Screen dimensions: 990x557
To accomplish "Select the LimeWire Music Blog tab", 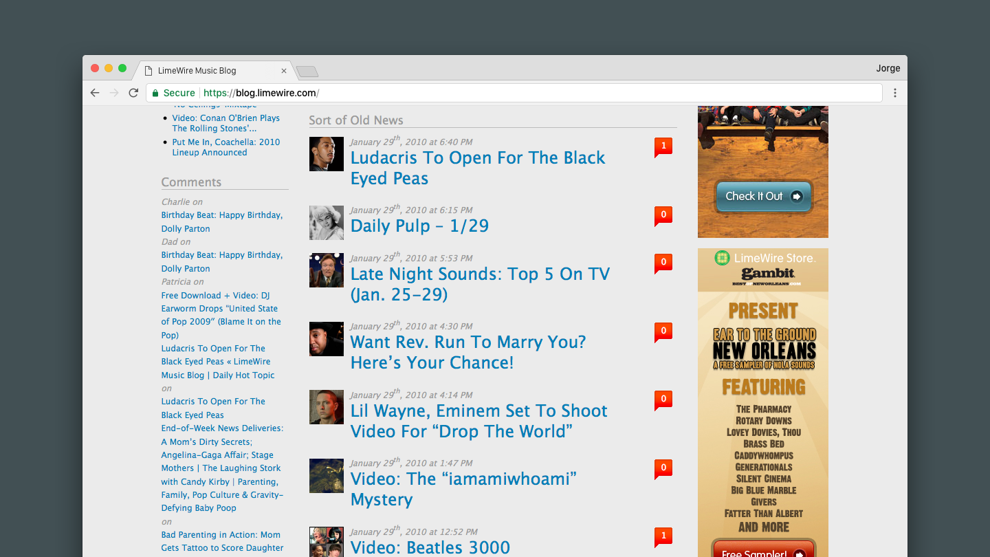I will 206,71.
